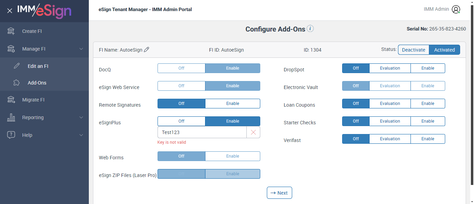474x204 pixels.
Task: Open the Migrate FI menu item
Action: (33, 100)
